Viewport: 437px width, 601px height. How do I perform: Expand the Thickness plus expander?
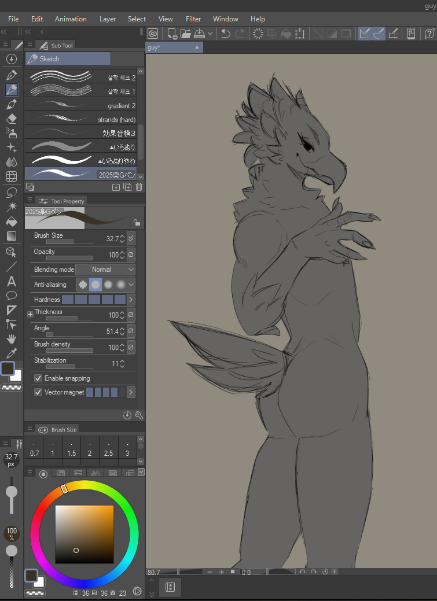pyautogui.click(x=30, y=314)
